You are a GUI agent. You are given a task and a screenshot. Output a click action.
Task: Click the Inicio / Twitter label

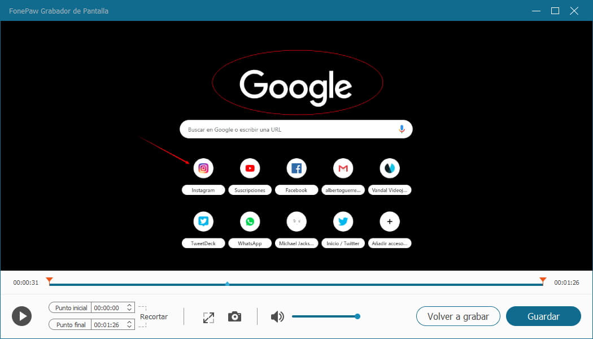343,244
